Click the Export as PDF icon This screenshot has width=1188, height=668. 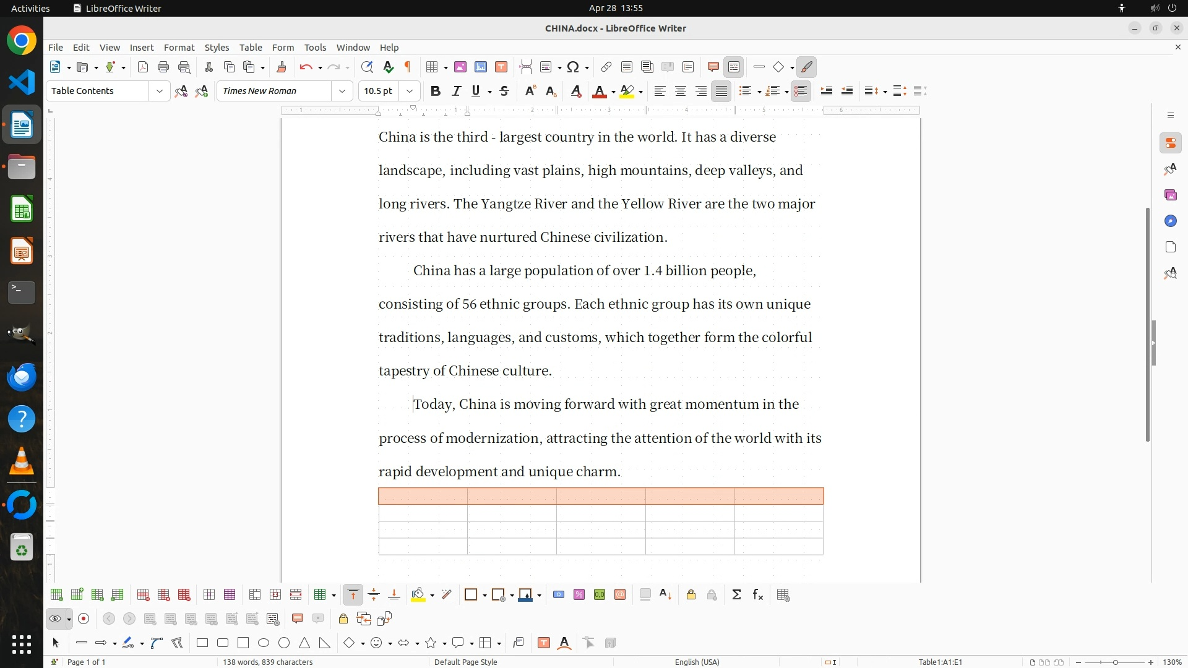(143, 67)
